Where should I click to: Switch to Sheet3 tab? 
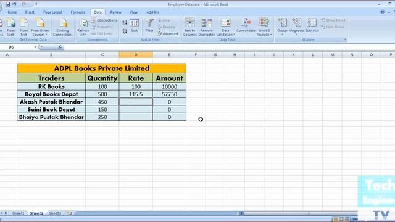(x=55, y=213)
